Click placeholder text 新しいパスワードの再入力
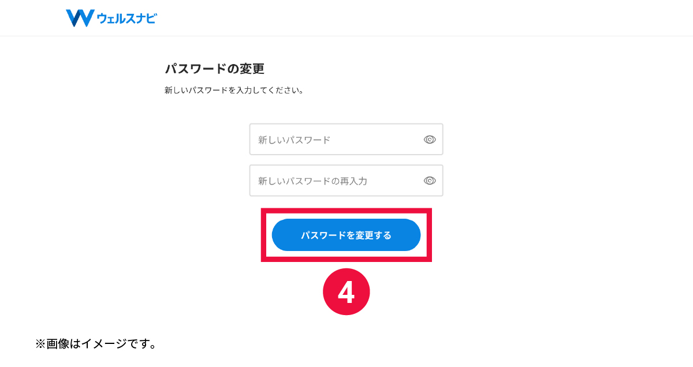 (x=312, y=181)
